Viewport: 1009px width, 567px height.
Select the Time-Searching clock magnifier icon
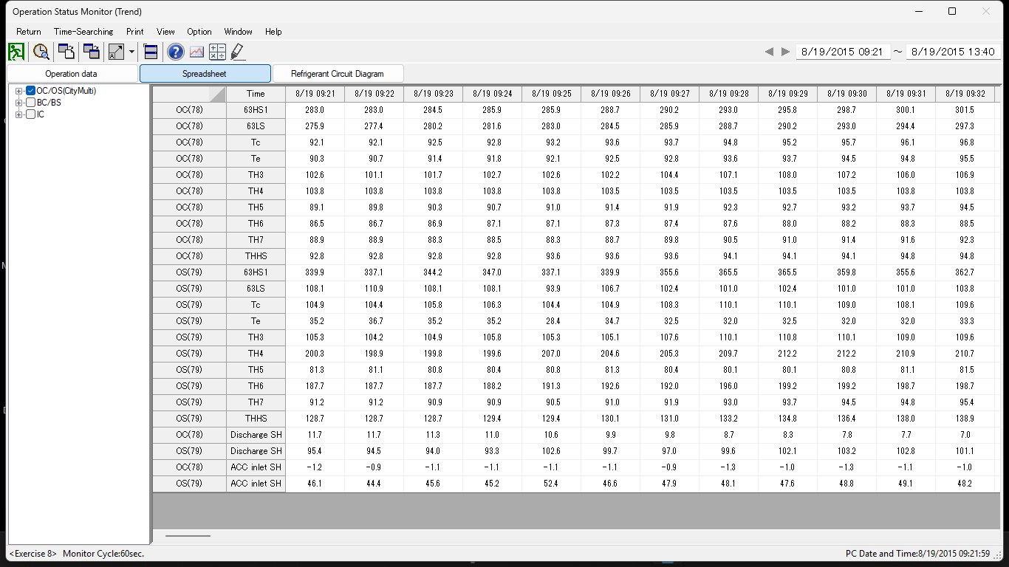(41, 52)
